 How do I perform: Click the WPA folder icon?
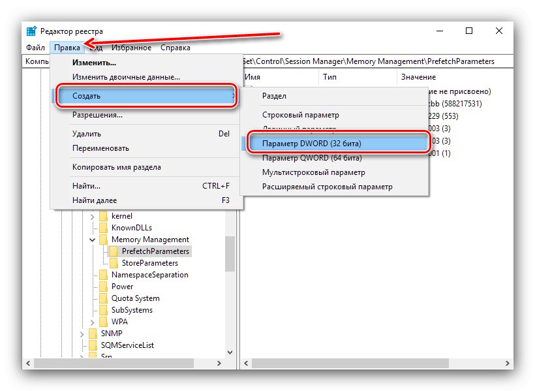103,322
